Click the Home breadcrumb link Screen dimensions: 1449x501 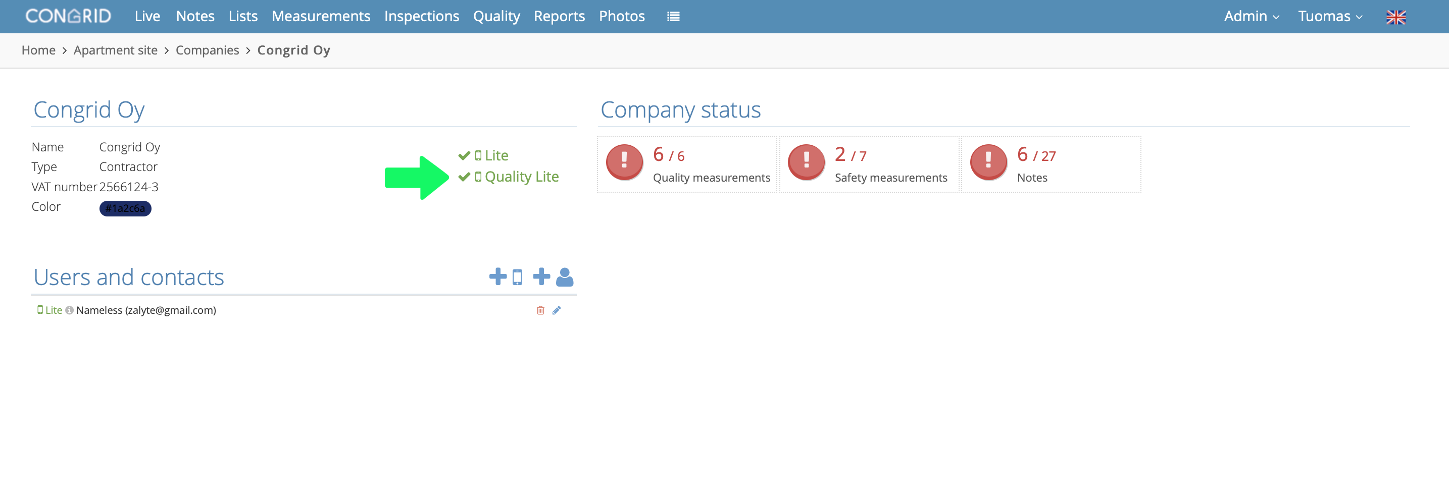[x=38, y=50]
